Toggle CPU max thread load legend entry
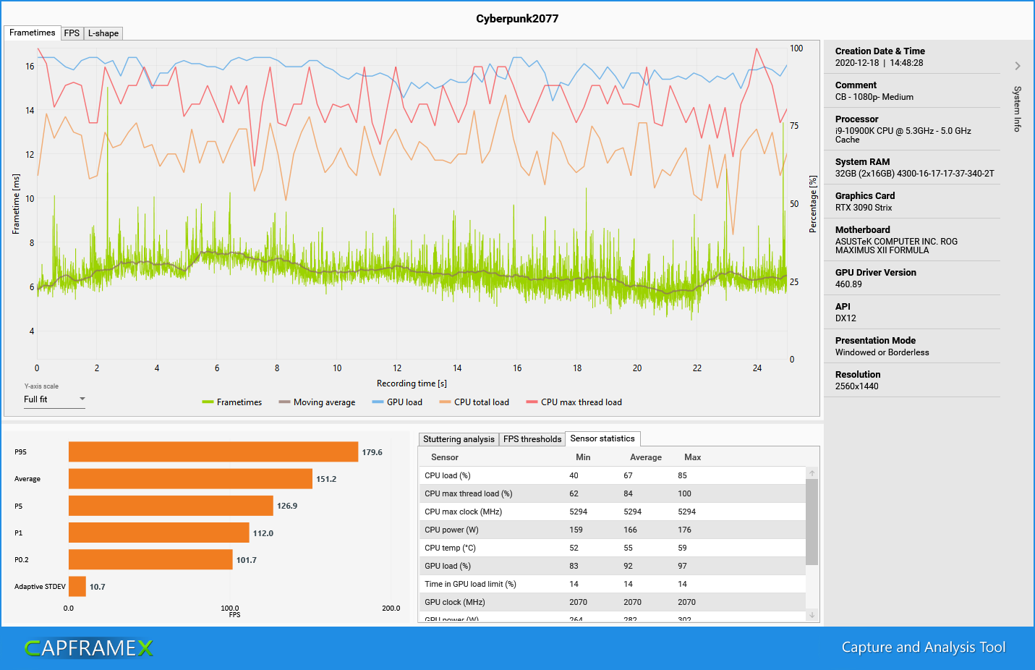This screenshot has width=1035, height=670. (x=574, y=402)
